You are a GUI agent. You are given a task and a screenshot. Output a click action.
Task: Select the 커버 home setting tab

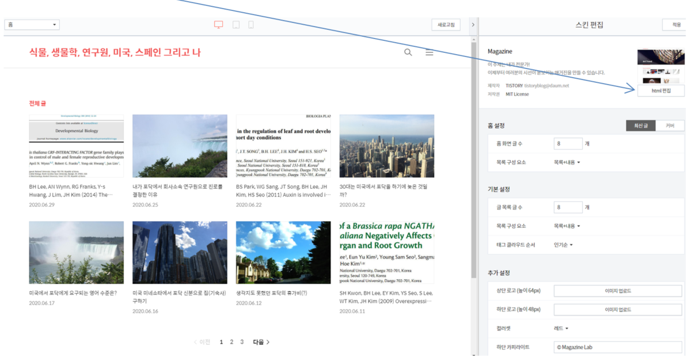coord(670,125)
